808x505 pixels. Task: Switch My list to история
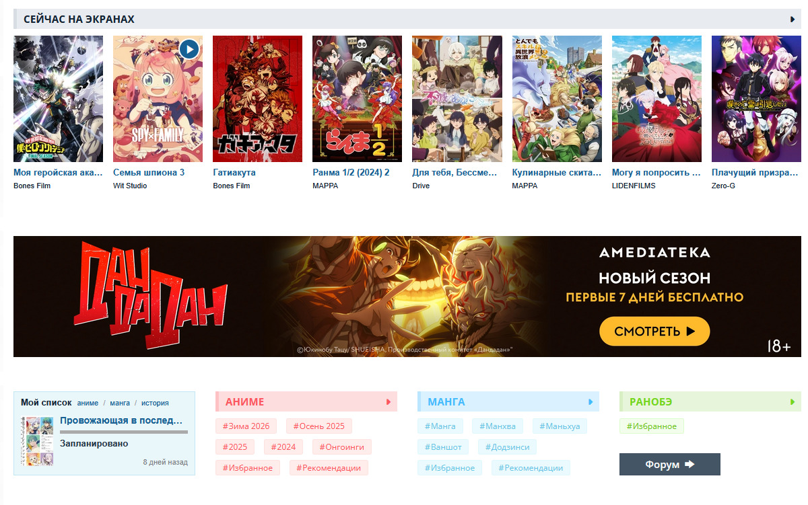(155, 403)
